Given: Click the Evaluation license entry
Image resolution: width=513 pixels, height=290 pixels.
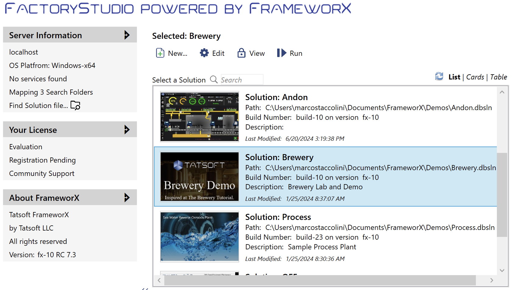Looking at the screenshot, I should tap(26, 147).
